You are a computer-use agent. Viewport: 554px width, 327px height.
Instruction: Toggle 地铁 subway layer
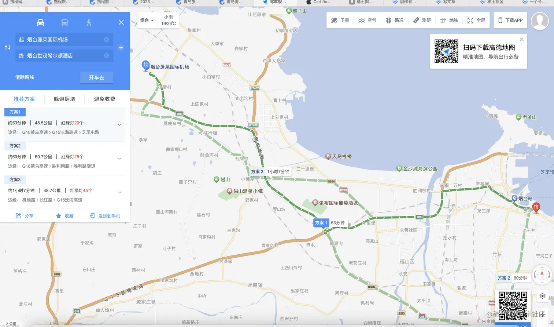(x=449, y=21)
